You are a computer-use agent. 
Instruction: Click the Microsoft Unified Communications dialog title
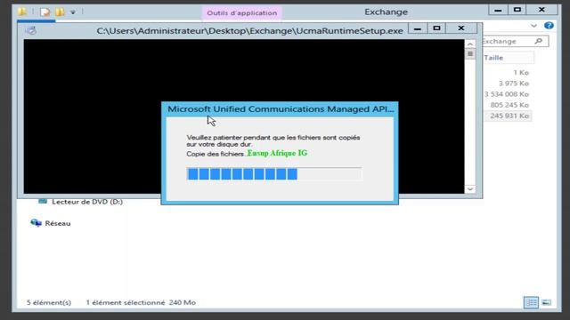281,108
